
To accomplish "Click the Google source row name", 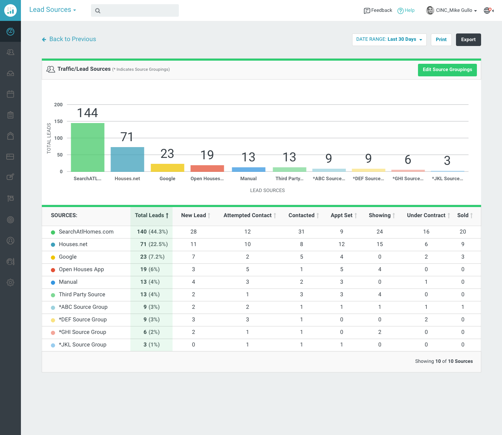I will (68, 257).
